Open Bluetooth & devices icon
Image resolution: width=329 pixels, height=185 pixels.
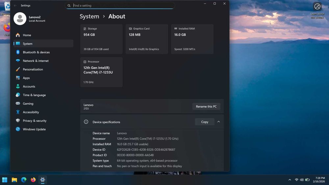click(18, 52)
